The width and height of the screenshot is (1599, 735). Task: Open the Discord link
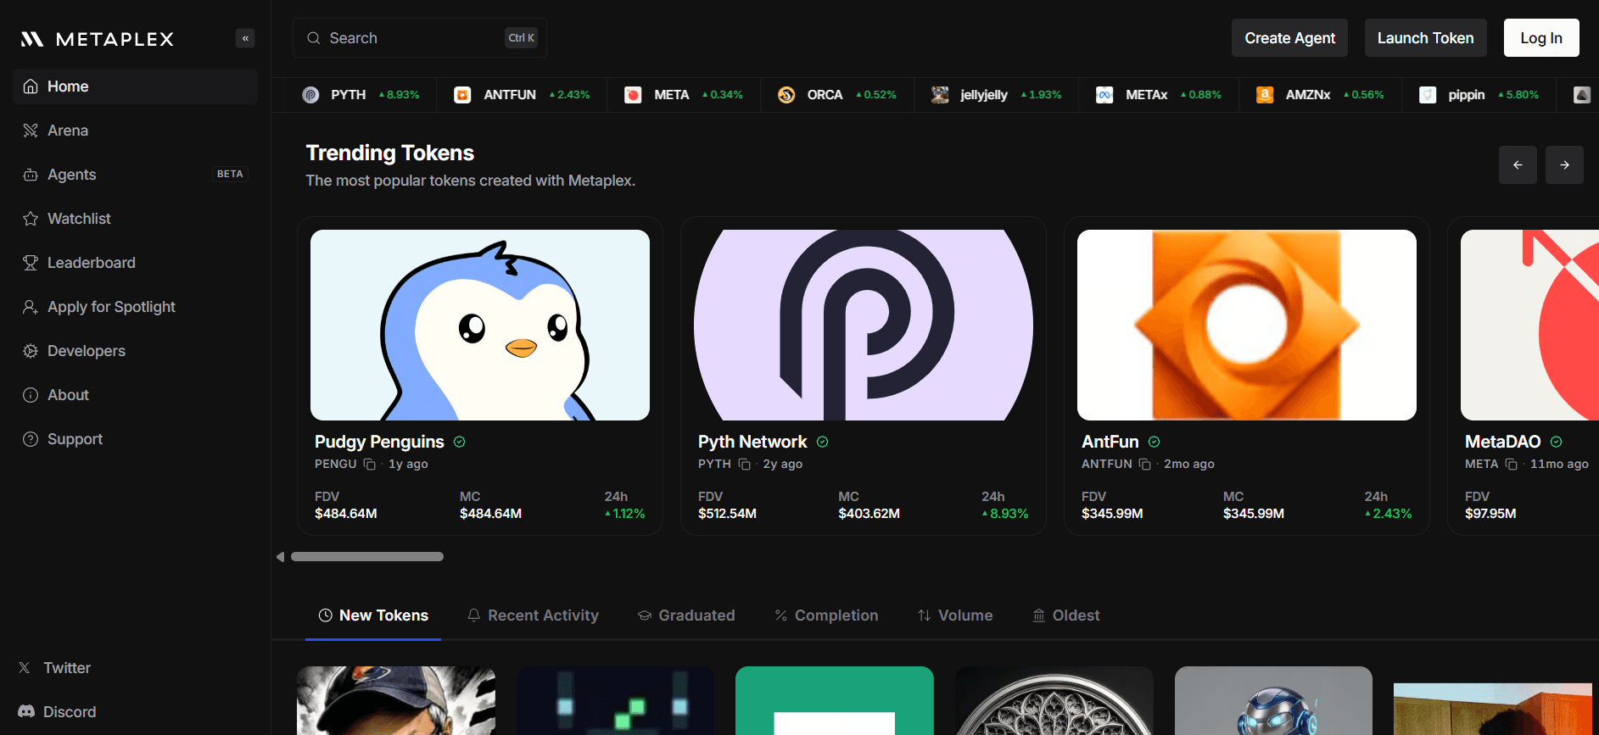coord(58,712)
